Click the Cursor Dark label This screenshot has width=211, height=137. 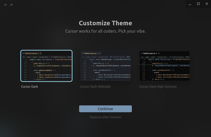(30, 87)
